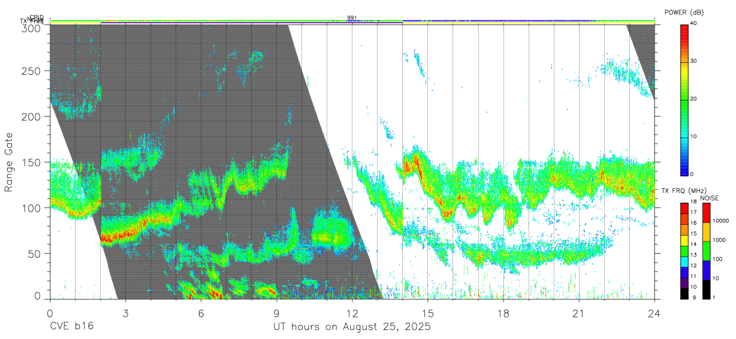Click the 250 tick label on the Range Gate axis
The height and width of the screenshot is (339, 736).
coord(31,71)
